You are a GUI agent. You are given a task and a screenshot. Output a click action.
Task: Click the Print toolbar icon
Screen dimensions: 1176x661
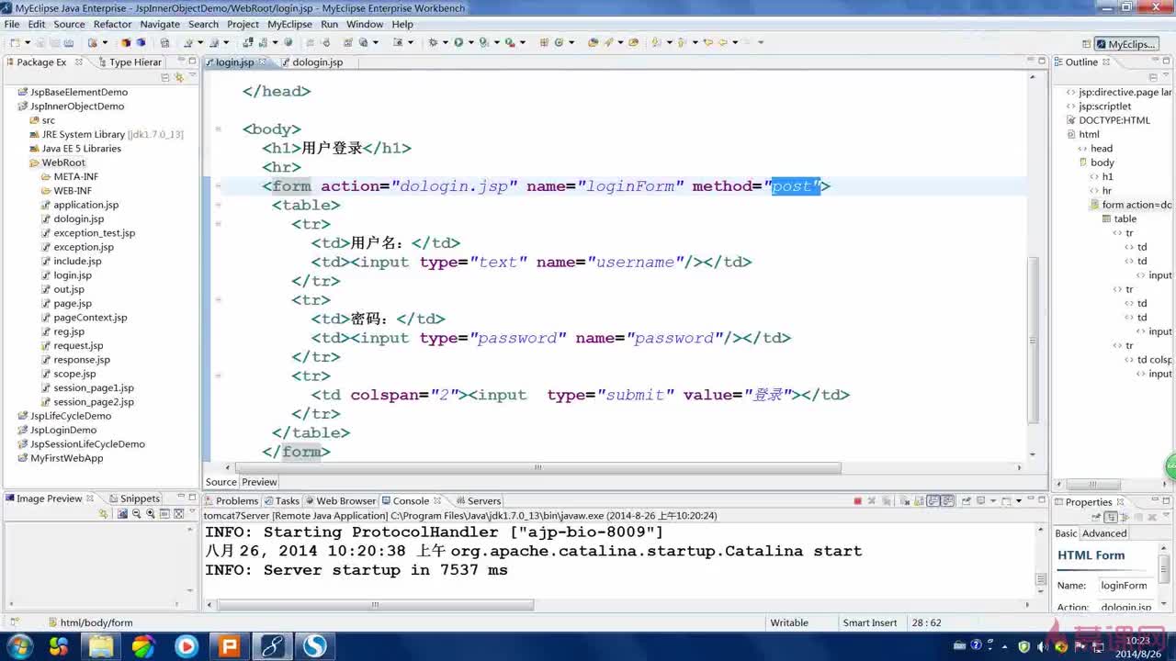point(67,42)
